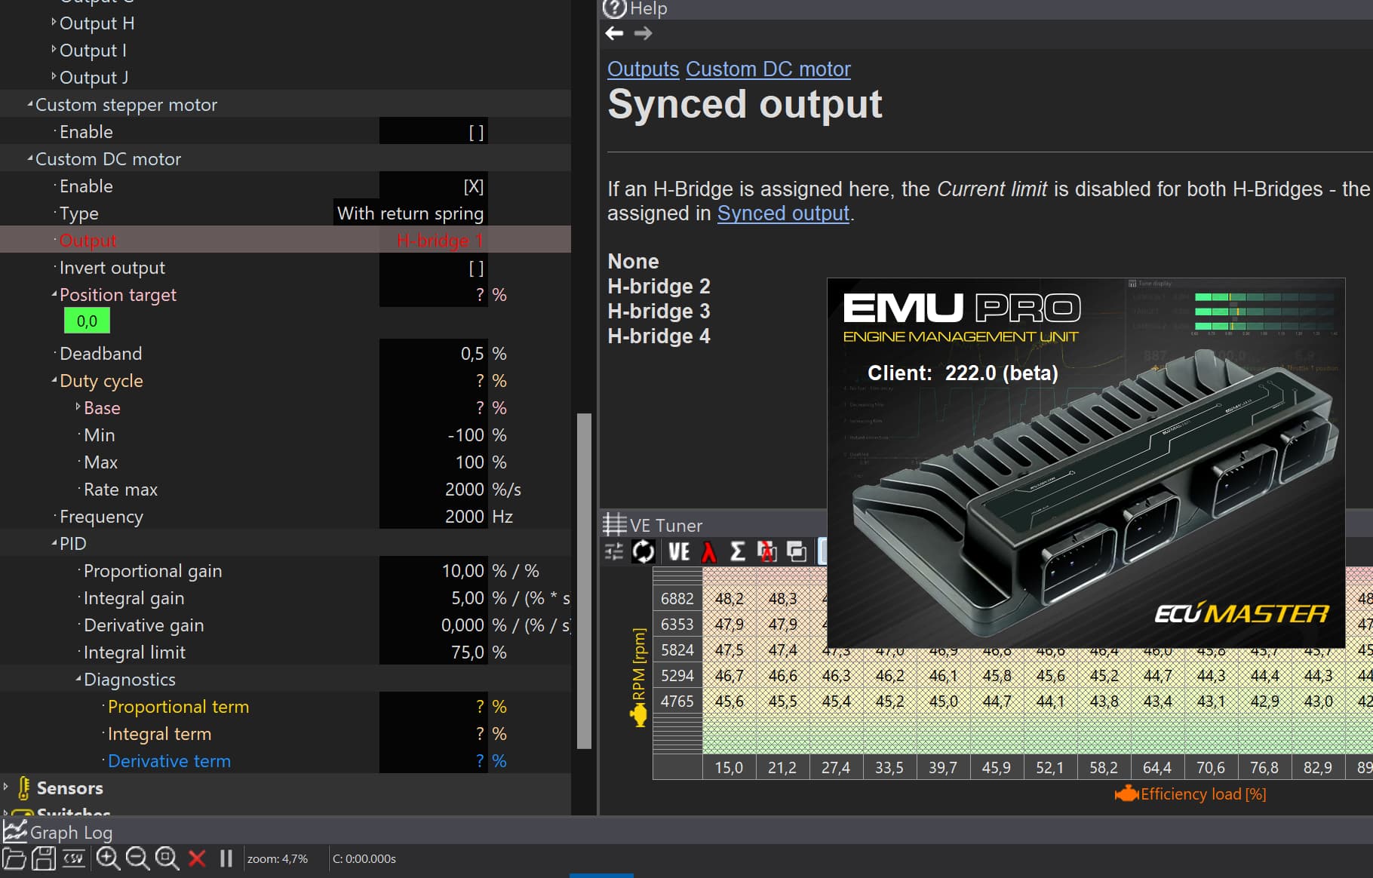
Task: Edit Proportional gain value 10,00
Action: pos(434,571)
